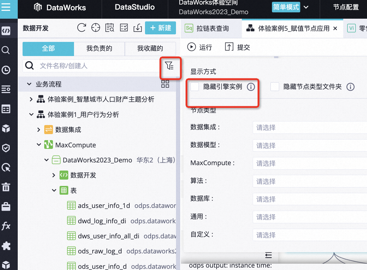This screenshot has height=270, width=367.
Task: Click the calendar search icon
Action: [110, 28]
